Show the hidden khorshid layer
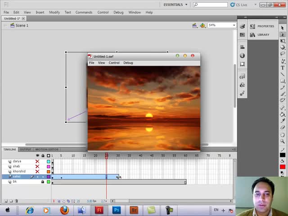Screen dimensions: 288x216 tap(37, 171)
